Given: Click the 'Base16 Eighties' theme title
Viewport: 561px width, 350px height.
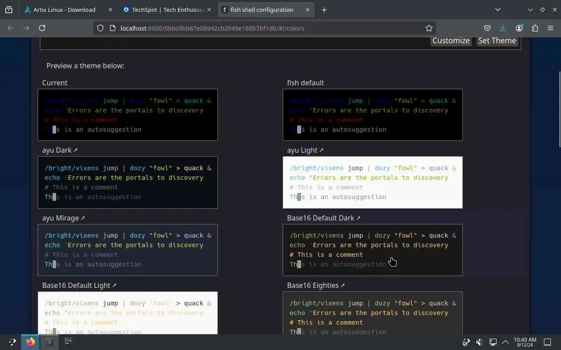Looking at the screenshot, I should pos(313,285).
